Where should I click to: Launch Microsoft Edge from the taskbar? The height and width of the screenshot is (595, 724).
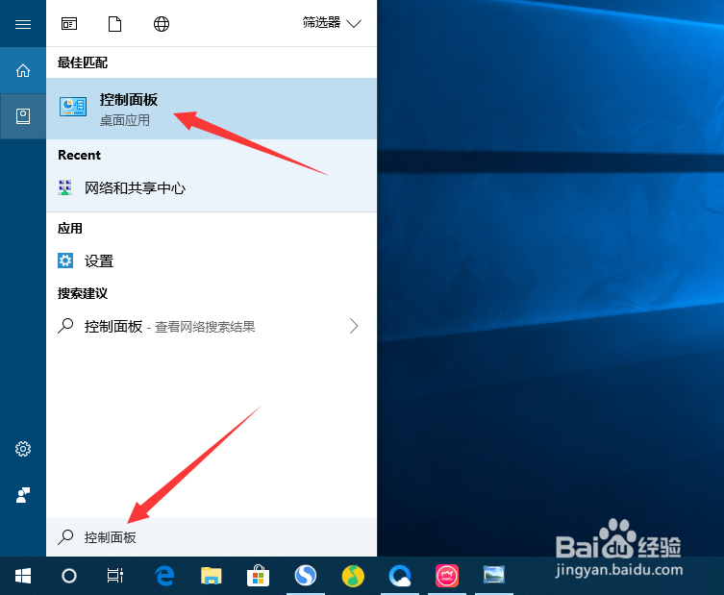click(164, 576)
